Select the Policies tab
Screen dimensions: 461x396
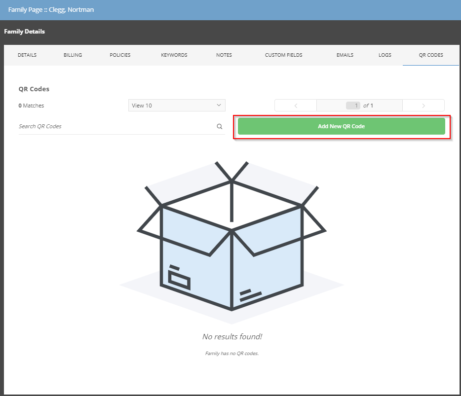coord(120,55)
